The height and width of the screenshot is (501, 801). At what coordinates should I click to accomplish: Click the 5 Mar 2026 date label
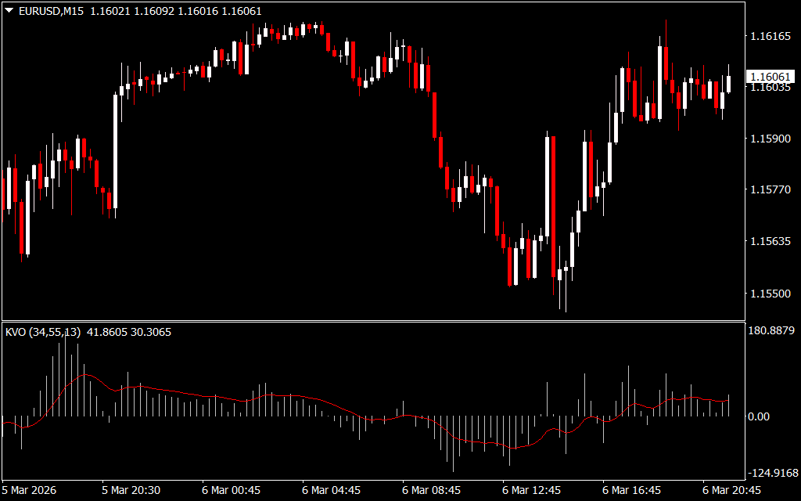pyautogui.click(x=31, y=490)
